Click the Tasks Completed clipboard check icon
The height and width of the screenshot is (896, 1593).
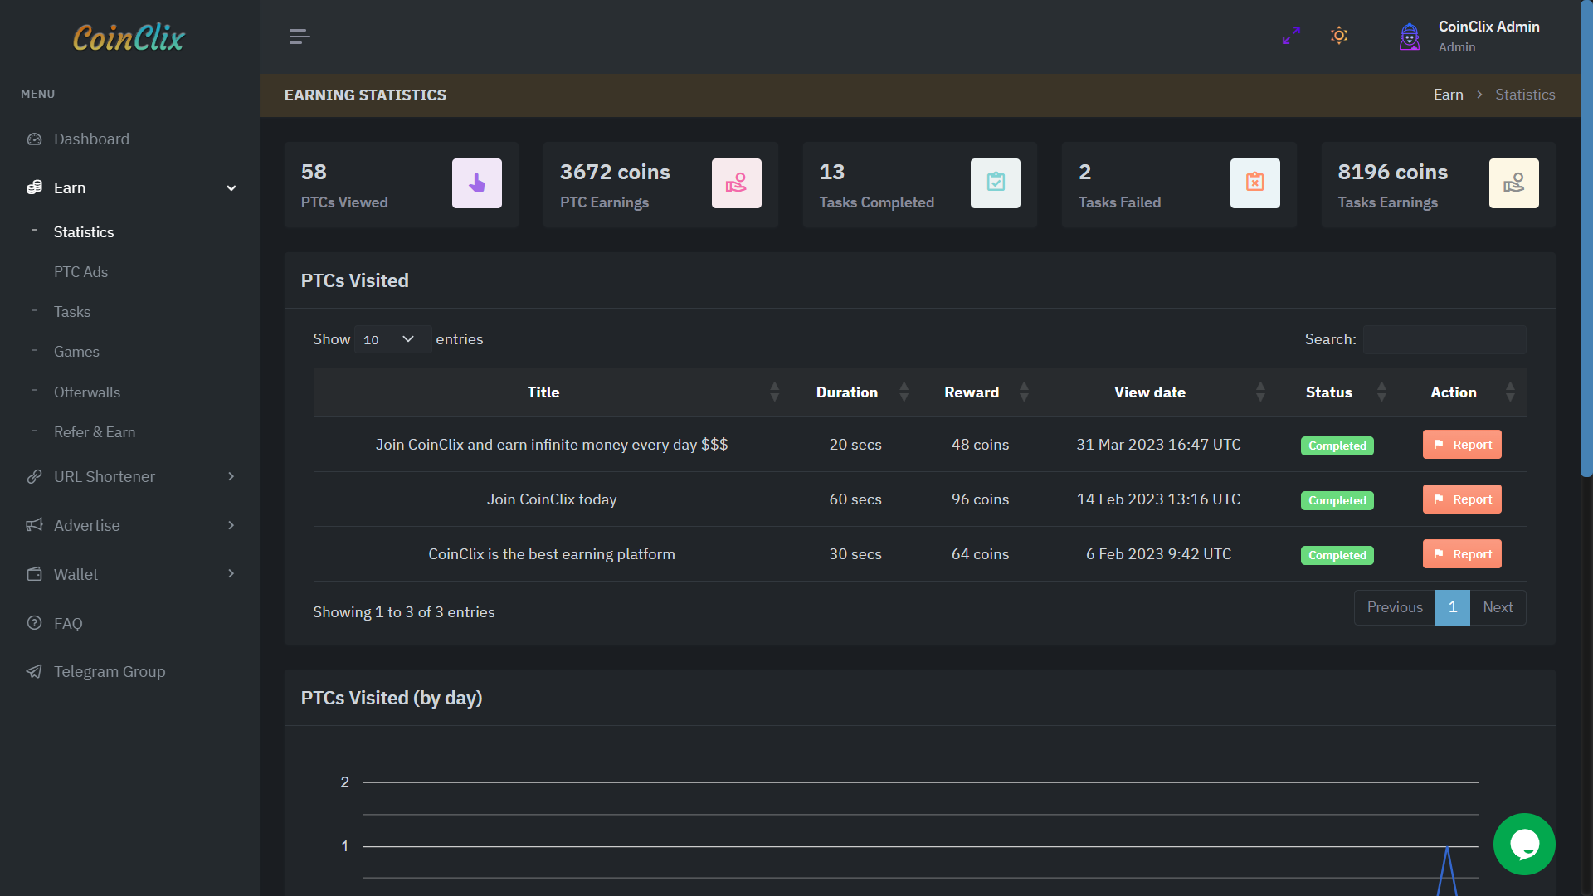(x=996, y=183)
